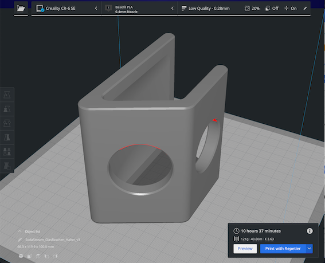
Task: Click the extruder 1 material icon
Action: point(108,8)
